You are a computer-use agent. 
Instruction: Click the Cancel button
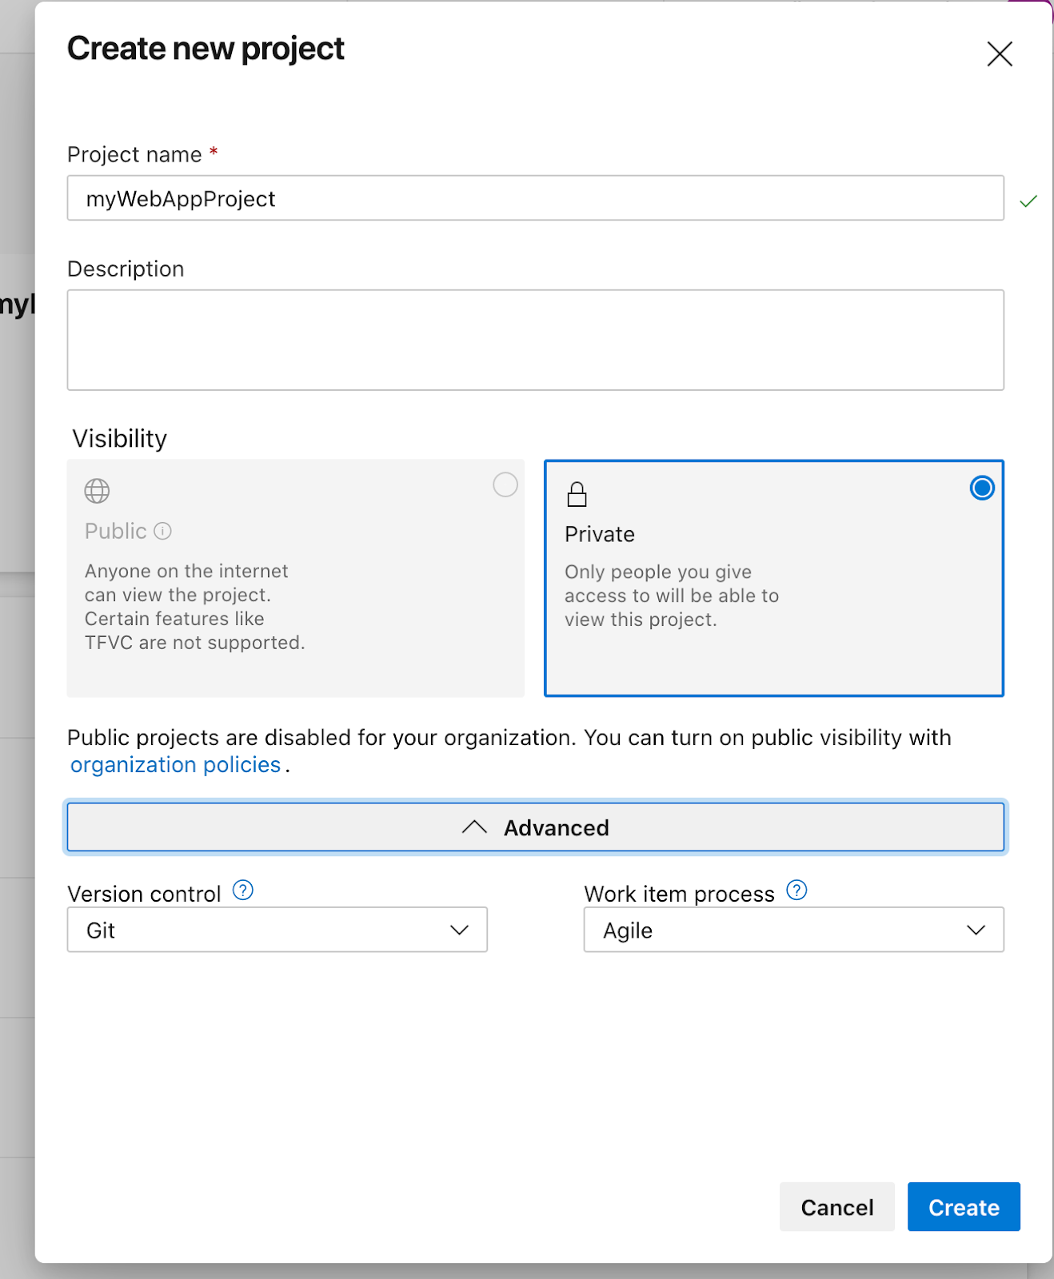coord(836,1207)
